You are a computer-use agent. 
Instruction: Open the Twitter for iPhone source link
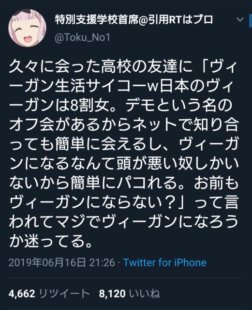[165, 263]
